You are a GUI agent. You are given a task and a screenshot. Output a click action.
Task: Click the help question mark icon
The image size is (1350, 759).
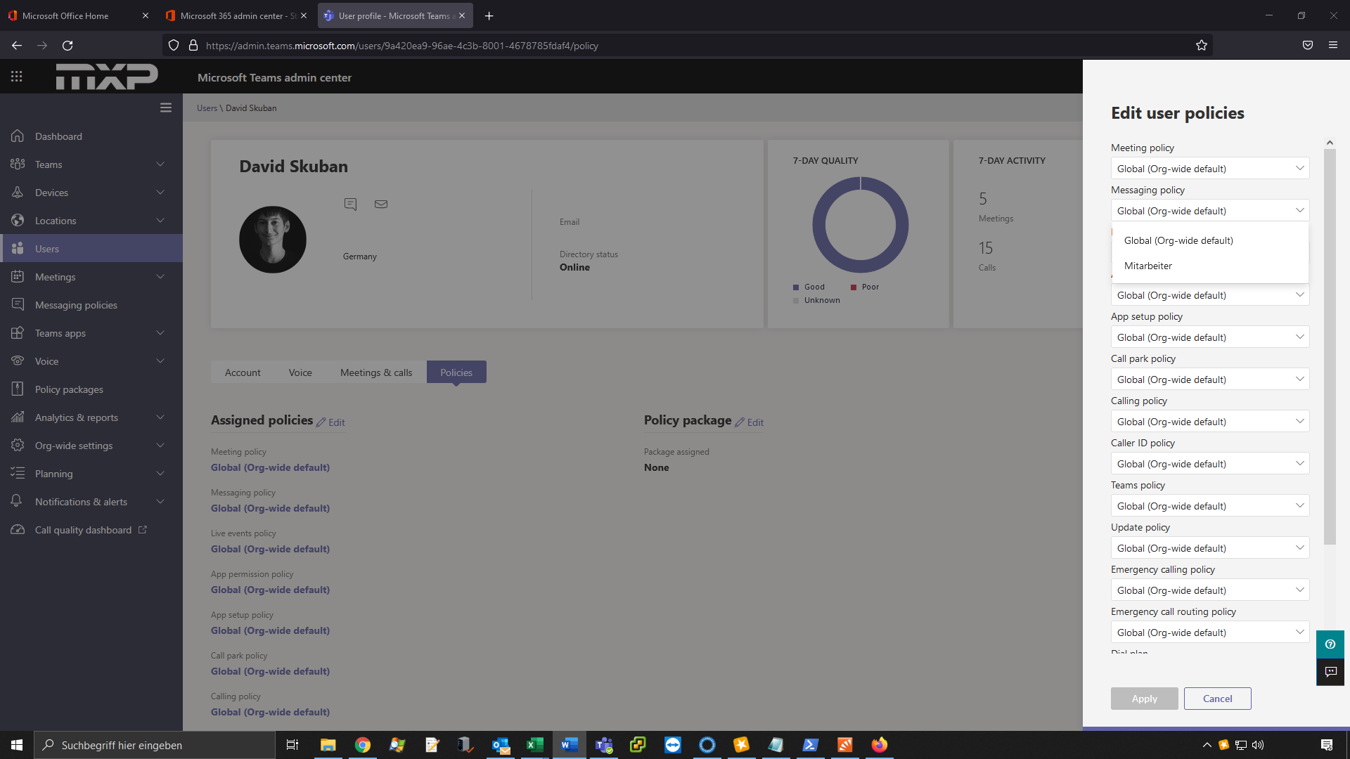pos(1330,644)
